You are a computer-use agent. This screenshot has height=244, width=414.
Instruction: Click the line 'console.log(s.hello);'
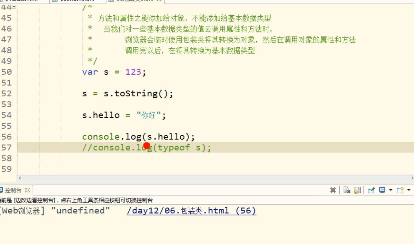[x=138, y=137]
